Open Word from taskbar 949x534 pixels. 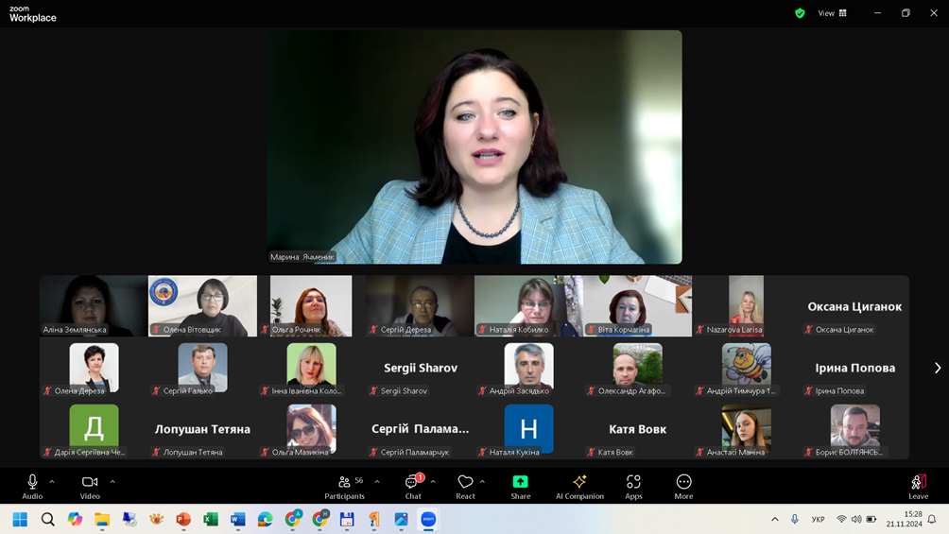pos(238,520)
